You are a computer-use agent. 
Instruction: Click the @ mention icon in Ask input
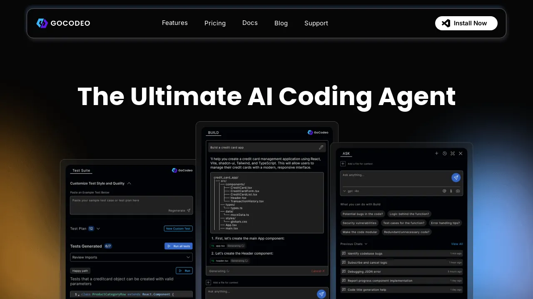tap(444, 191)
